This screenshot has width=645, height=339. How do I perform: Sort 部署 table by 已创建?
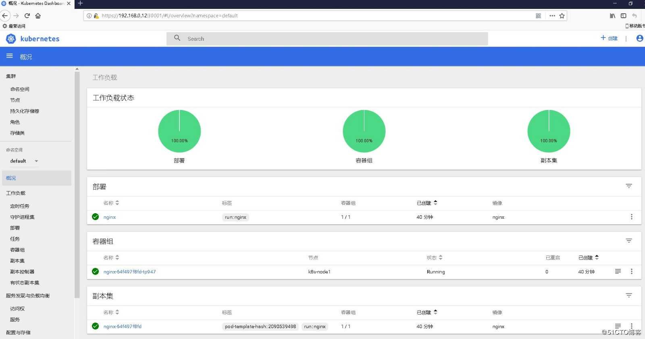pyautogui.click(x=427, y=203)
